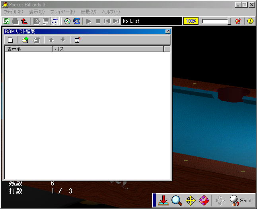
Task: Open the プレイヤー(P) menu
Action: click(62, 12)
